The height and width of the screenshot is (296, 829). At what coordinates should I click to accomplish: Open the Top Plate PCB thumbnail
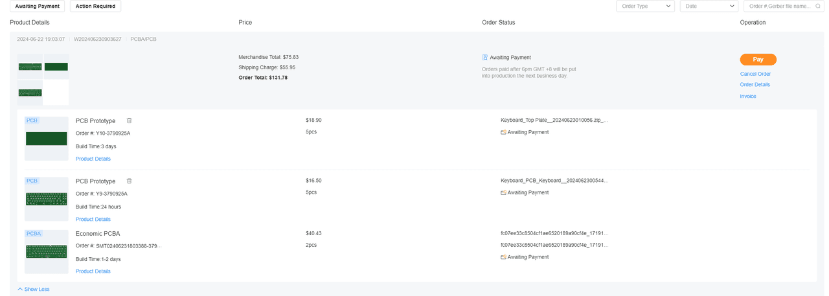coord(46,139)
